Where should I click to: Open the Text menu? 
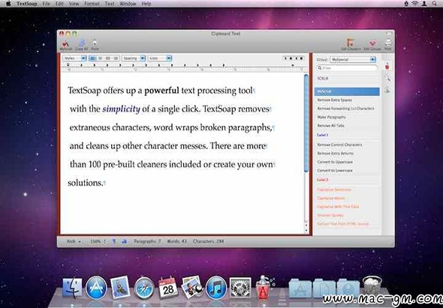110,4
